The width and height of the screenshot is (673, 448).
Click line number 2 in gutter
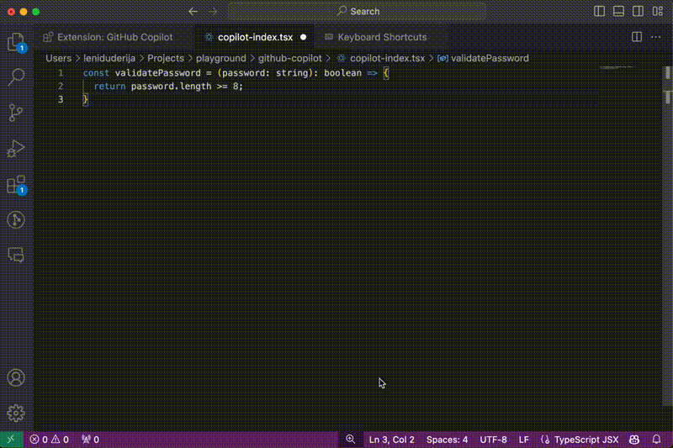(x=61, y=87)
